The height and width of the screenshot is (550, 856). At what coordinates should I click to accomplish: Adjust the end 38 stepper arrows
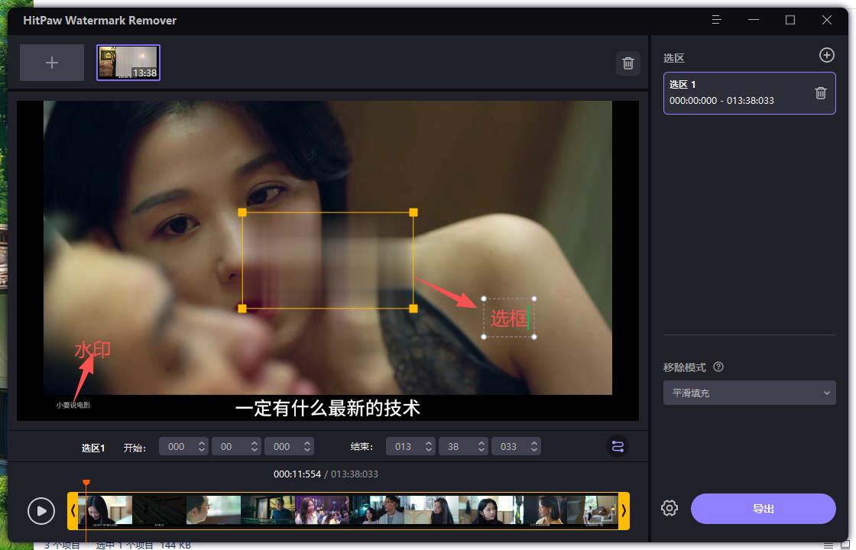tap(481, 446)
